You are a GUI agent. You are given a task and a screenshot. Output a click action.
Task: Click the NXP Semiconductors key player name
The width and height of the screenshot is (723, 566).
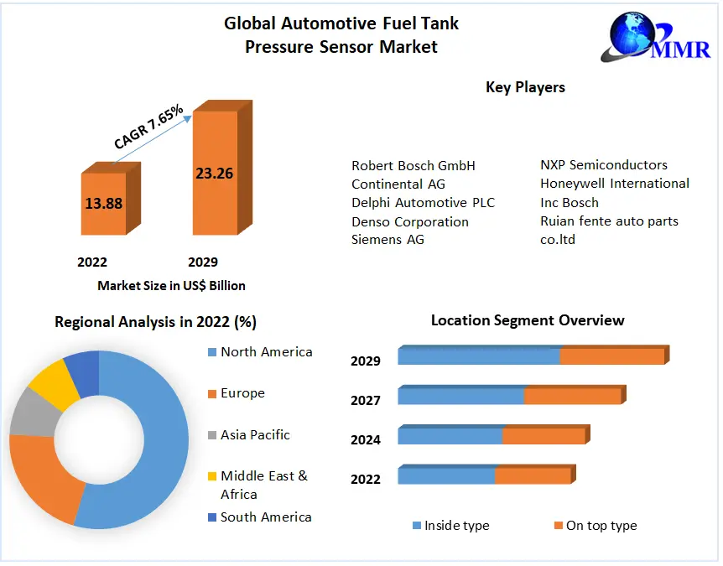tap(603, 164)
